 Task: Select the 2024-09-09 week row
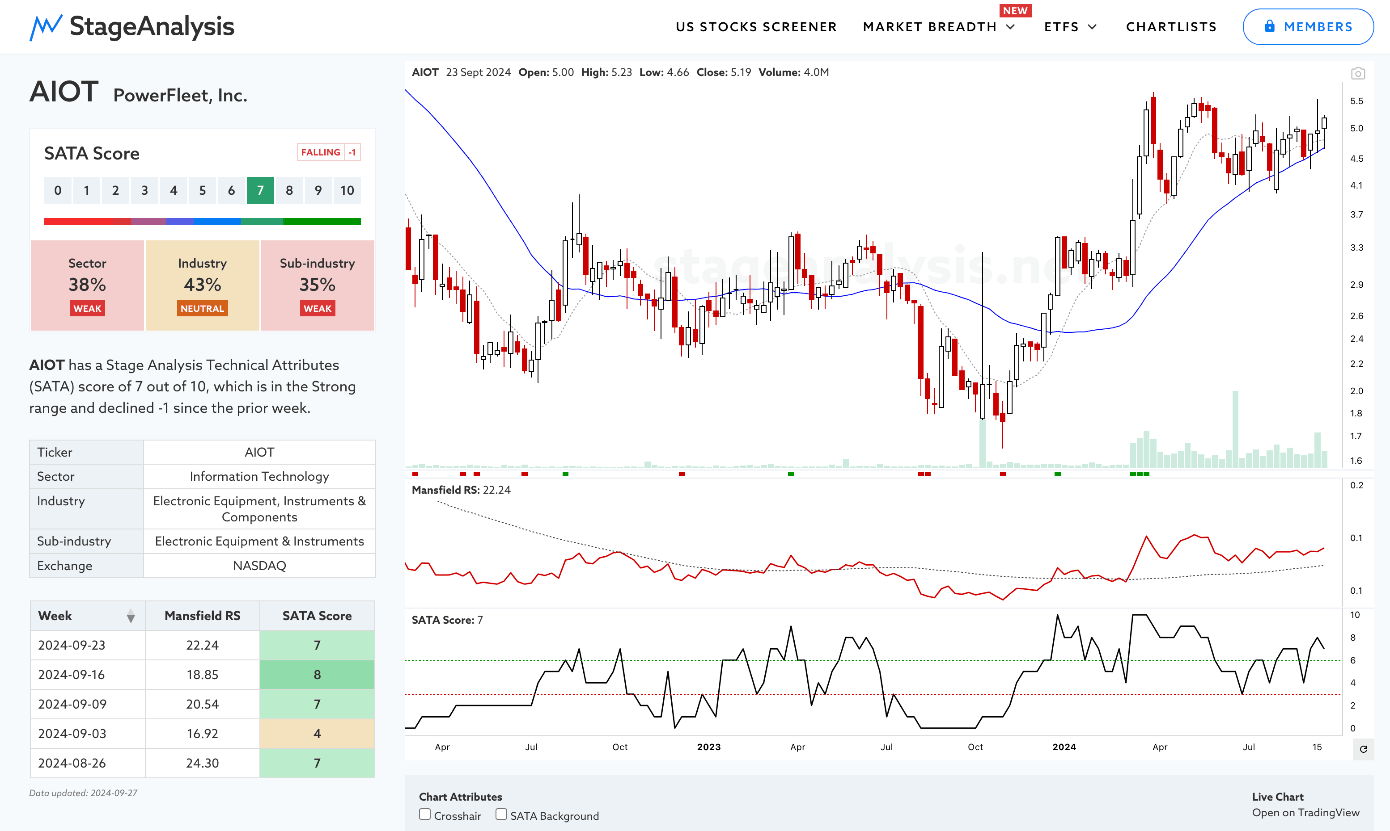click(202, 705)
